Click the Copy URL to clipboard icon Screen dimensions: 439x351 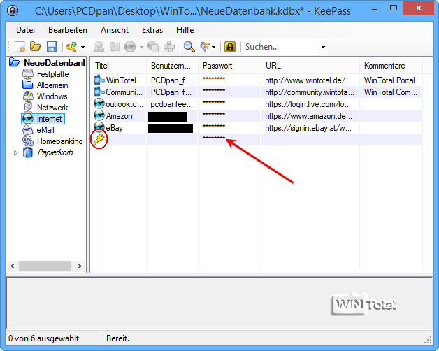tap(153, 47)
